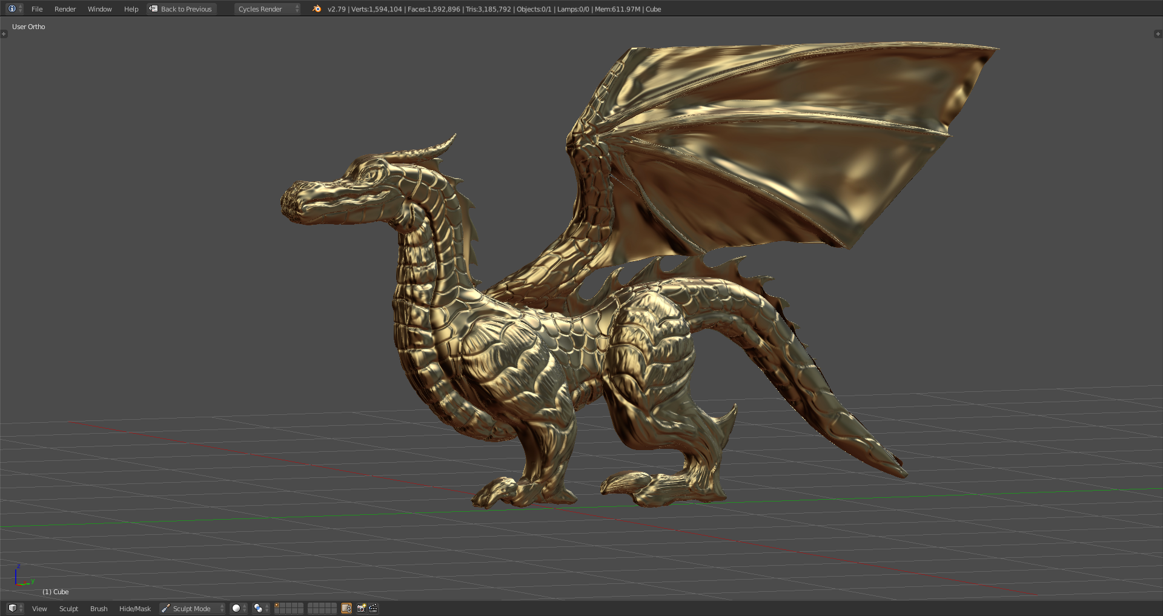Open the 3D View editor type selector
The height and width of the screenshot is (616, 1163).
click(15, 608)
